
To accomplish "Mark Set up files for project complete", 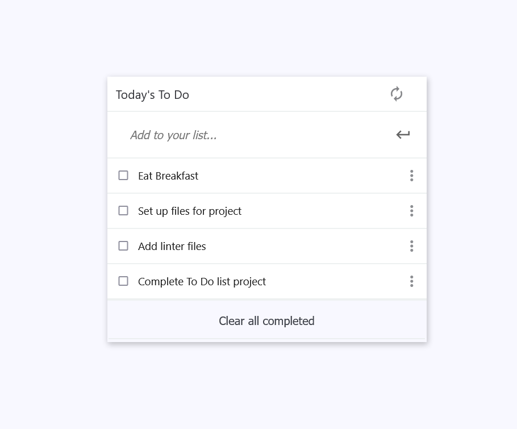I will (x=123, y=210).
